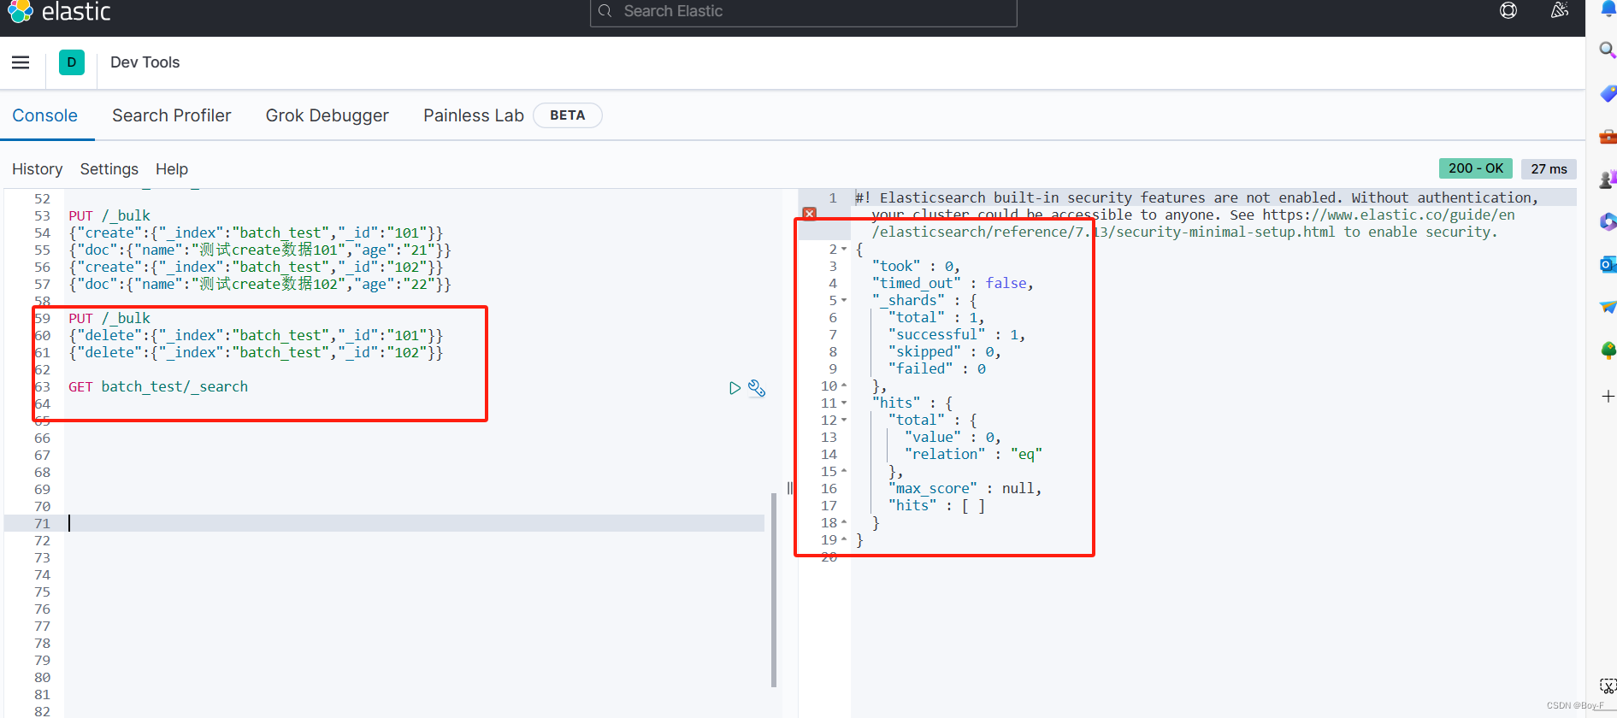
Task: Click the 27 ms response time badge
Action: pos(1549,168)
